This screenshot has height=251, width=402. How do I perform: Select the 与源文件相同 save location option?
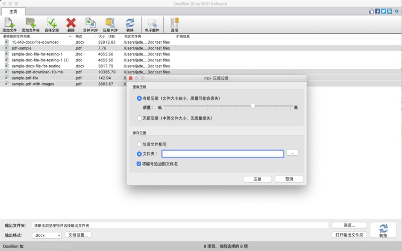pyautogui.click(x=139, y=144)
